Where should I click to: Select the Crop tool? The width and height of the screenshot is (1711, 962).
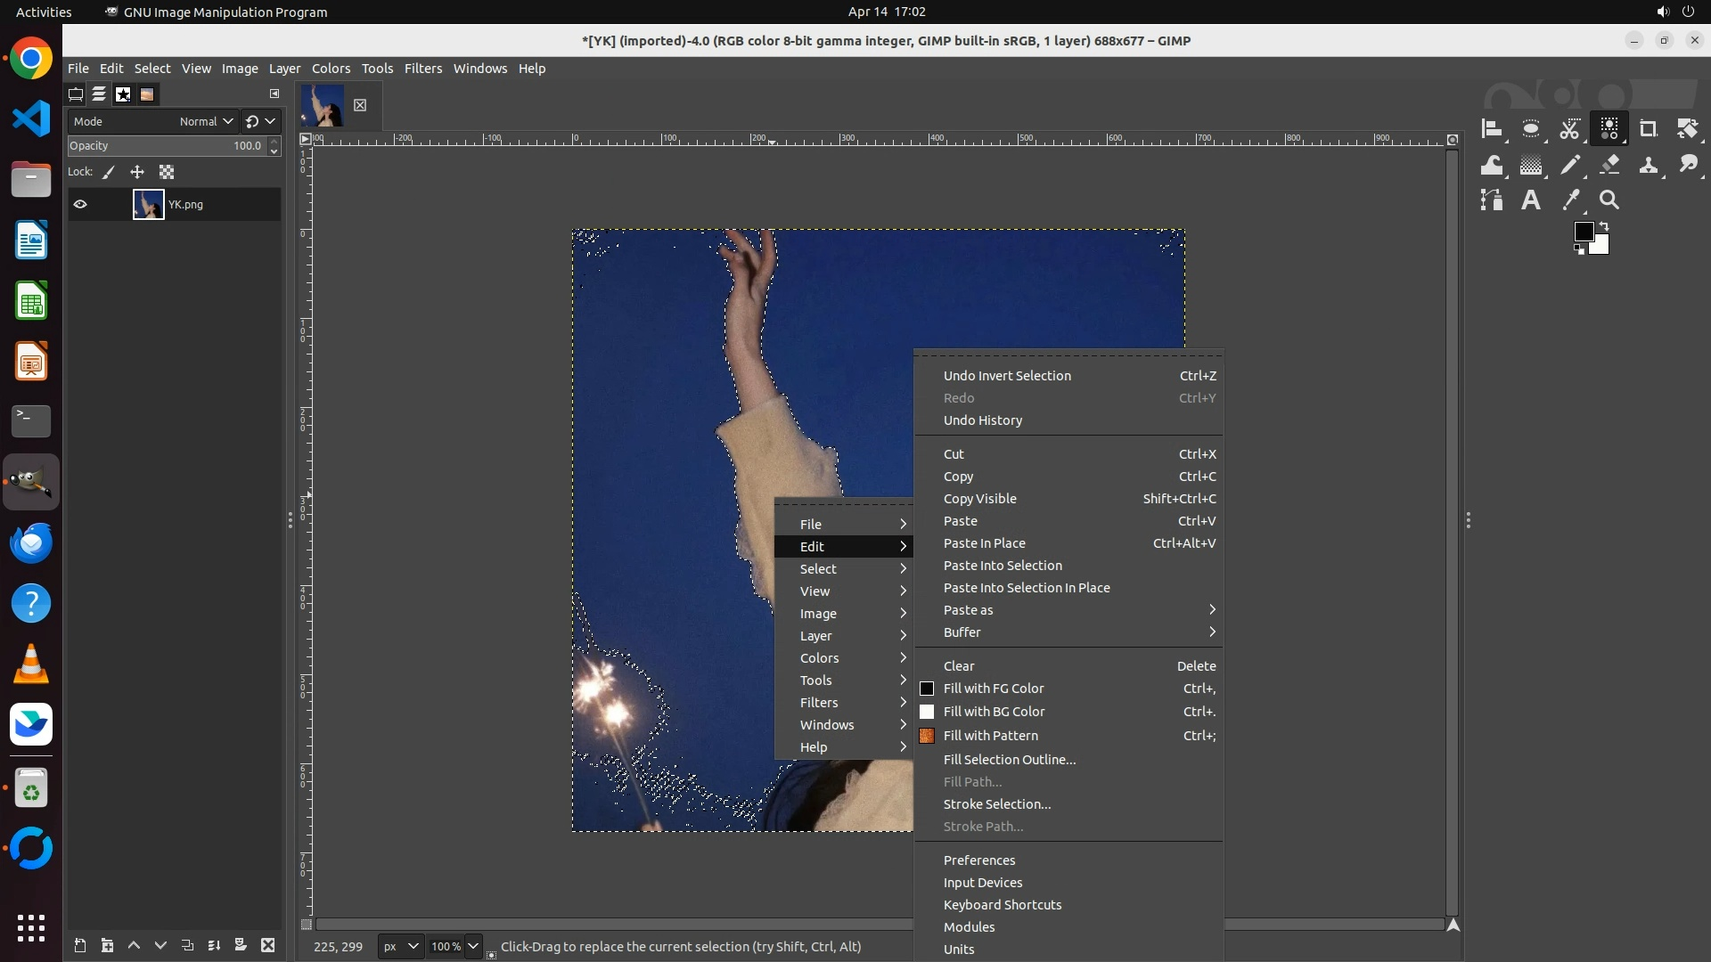[x=1648, y=130]
